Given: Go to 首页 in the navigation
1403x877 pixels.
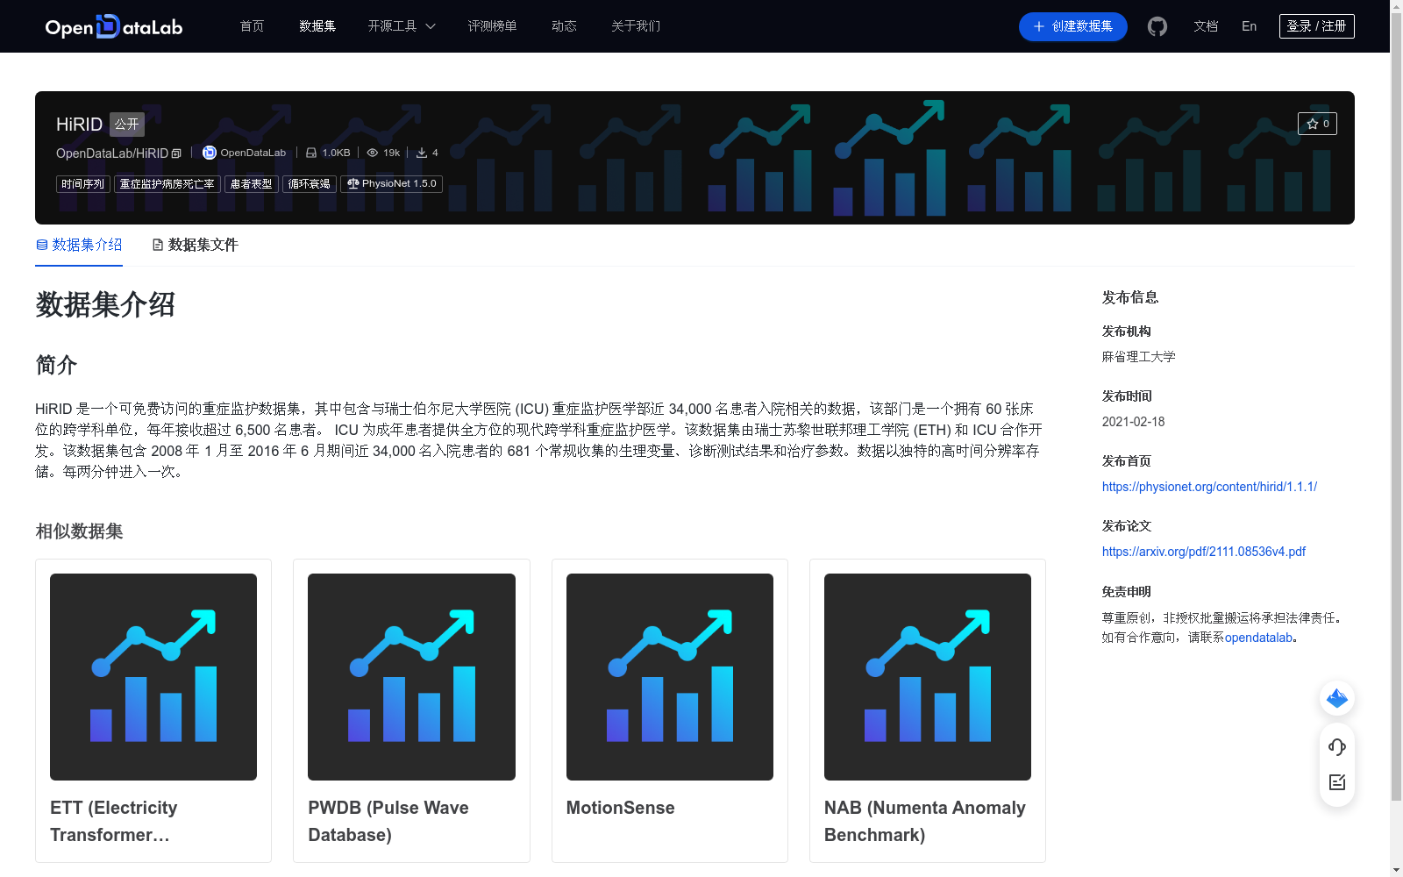Looking at the screenshot, I should pyautogui.click(x=253, y=26).
